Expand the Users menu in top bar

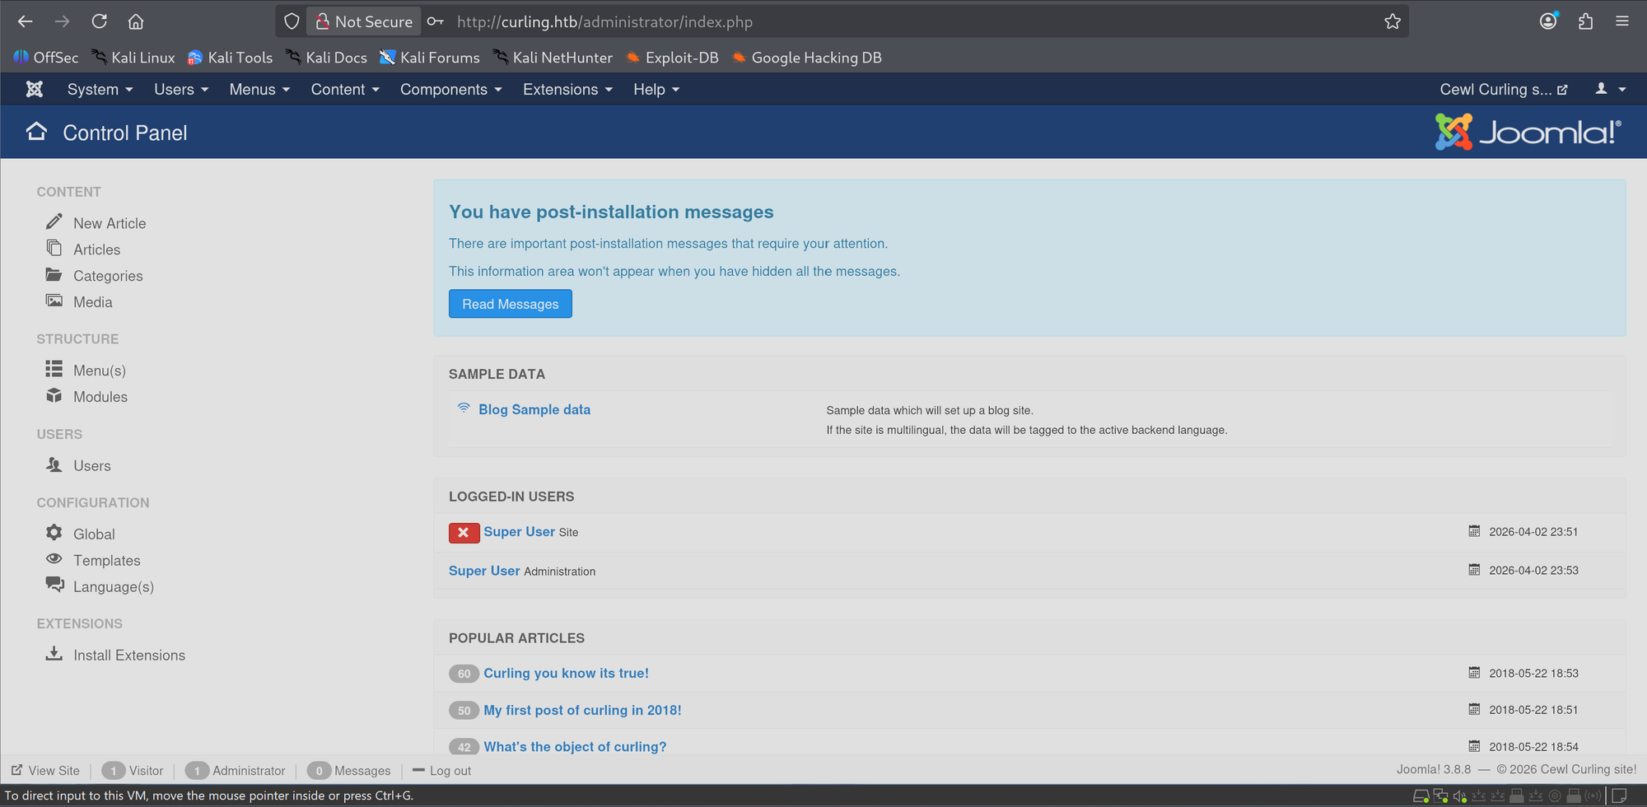click(x=181, y=89)
